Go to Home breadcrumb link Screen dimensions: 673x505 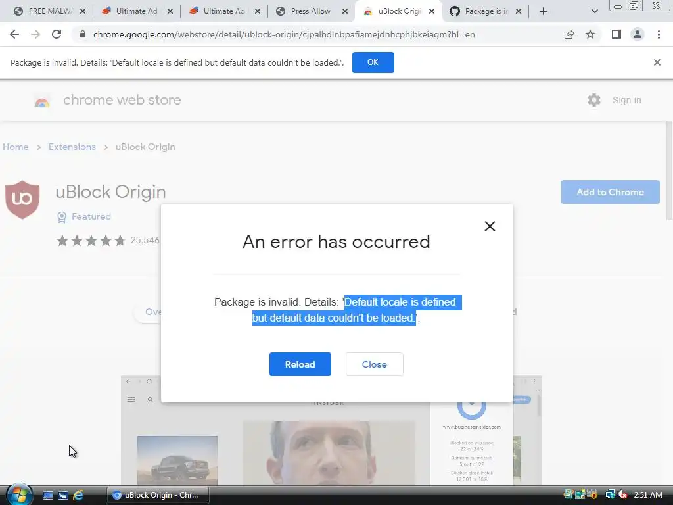coord(16,147)
